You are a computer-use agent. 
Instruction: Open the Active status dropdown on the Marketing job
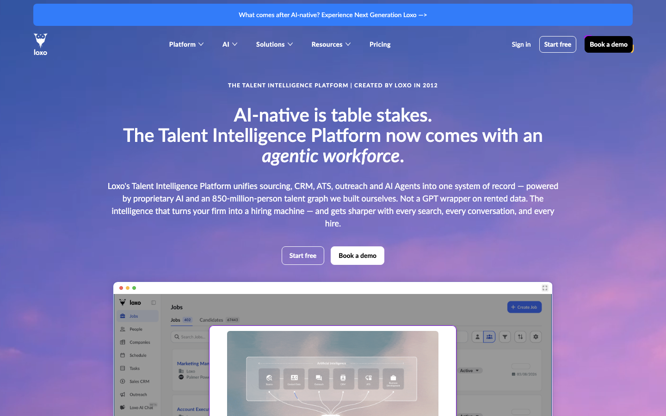click(x=470, y=371)
